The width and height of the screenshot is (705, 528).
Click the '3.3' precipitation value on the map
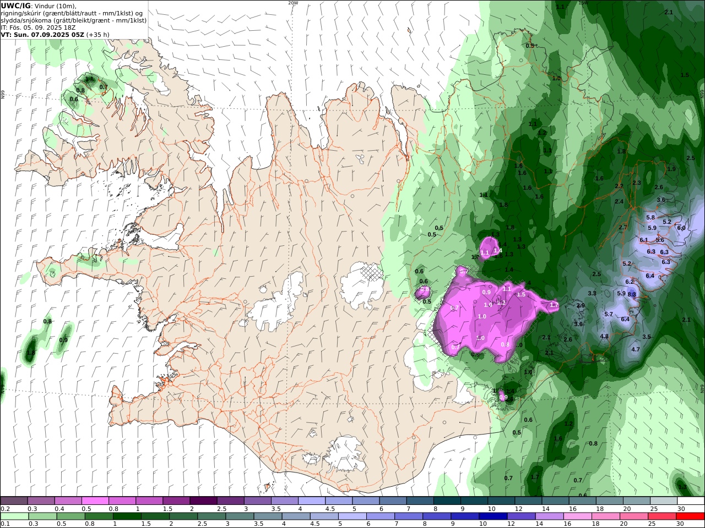pyautogui.click(x=592, y=294)
